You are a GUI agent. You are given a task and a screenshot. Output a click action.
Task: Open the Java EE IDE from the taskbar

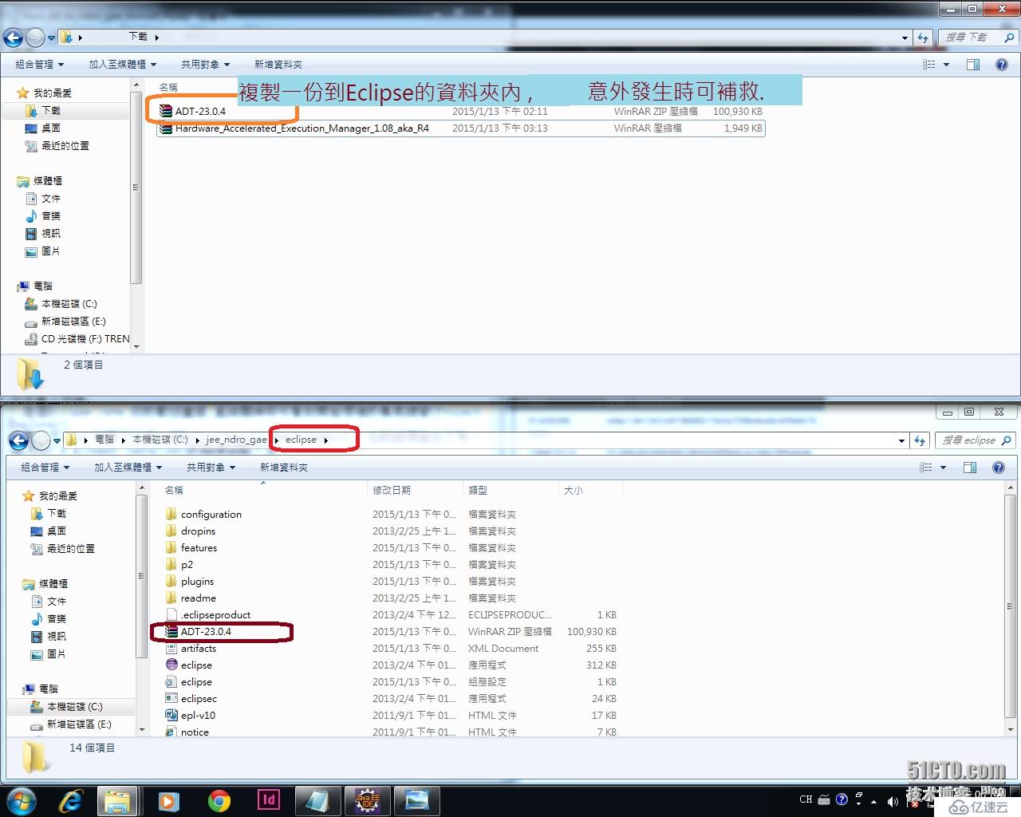pos(366,800)
